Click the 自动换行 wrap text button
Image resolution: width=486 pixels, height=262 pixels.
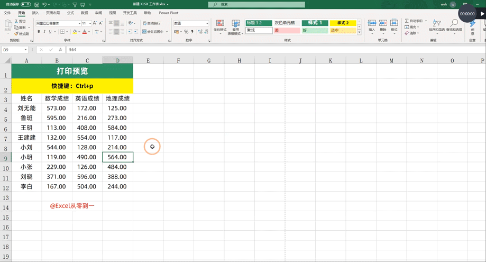click(x=151, y=23)
